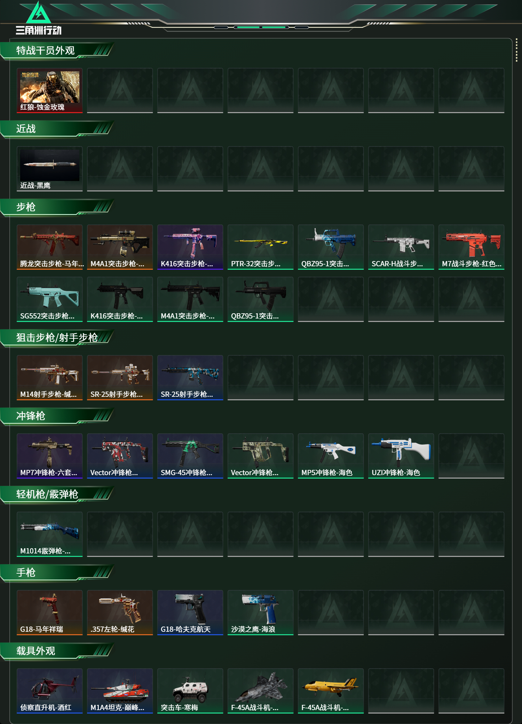522x724 pixels.
Task: Select the white SCAR-H战斗步枪 skin
Action: tap(401, 247)
